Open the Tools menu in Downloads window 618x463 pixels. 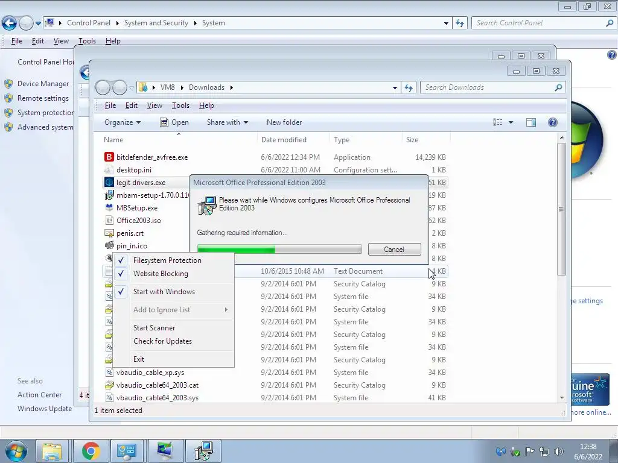pyautogui.click(x=180, y=106)
